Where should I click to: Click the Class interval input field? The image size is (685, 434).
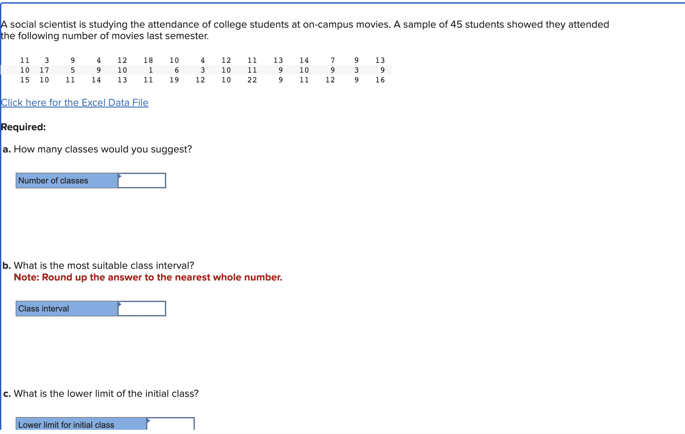(x=141, y=308)
